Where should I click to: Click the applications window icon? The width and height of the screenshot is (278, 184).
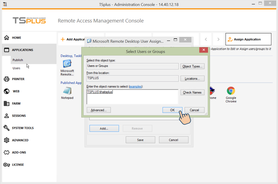coord(7,50)
